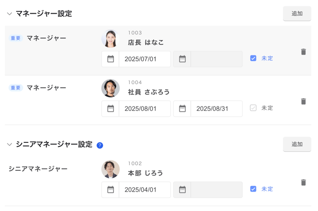Open start date calendar icon for 社員 さぶろう
The height and width of the screenshot is (211, 318).
(x=111, y=108)
